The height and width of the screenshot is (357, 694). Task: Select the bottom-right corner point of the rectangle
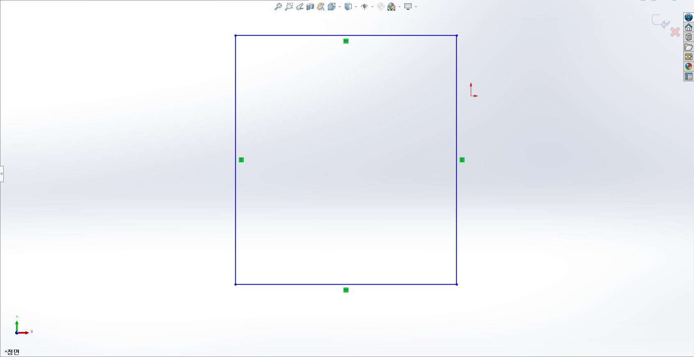coord(457,284)
